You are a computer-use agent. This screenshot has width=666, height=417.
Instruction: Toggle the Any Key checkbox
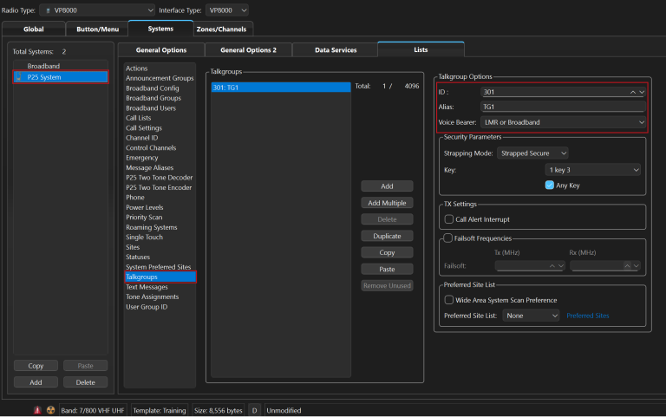click(550, 185)
